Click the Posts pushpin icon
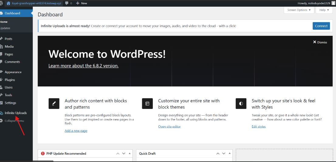Screen dimensions: 336x162 1,39
